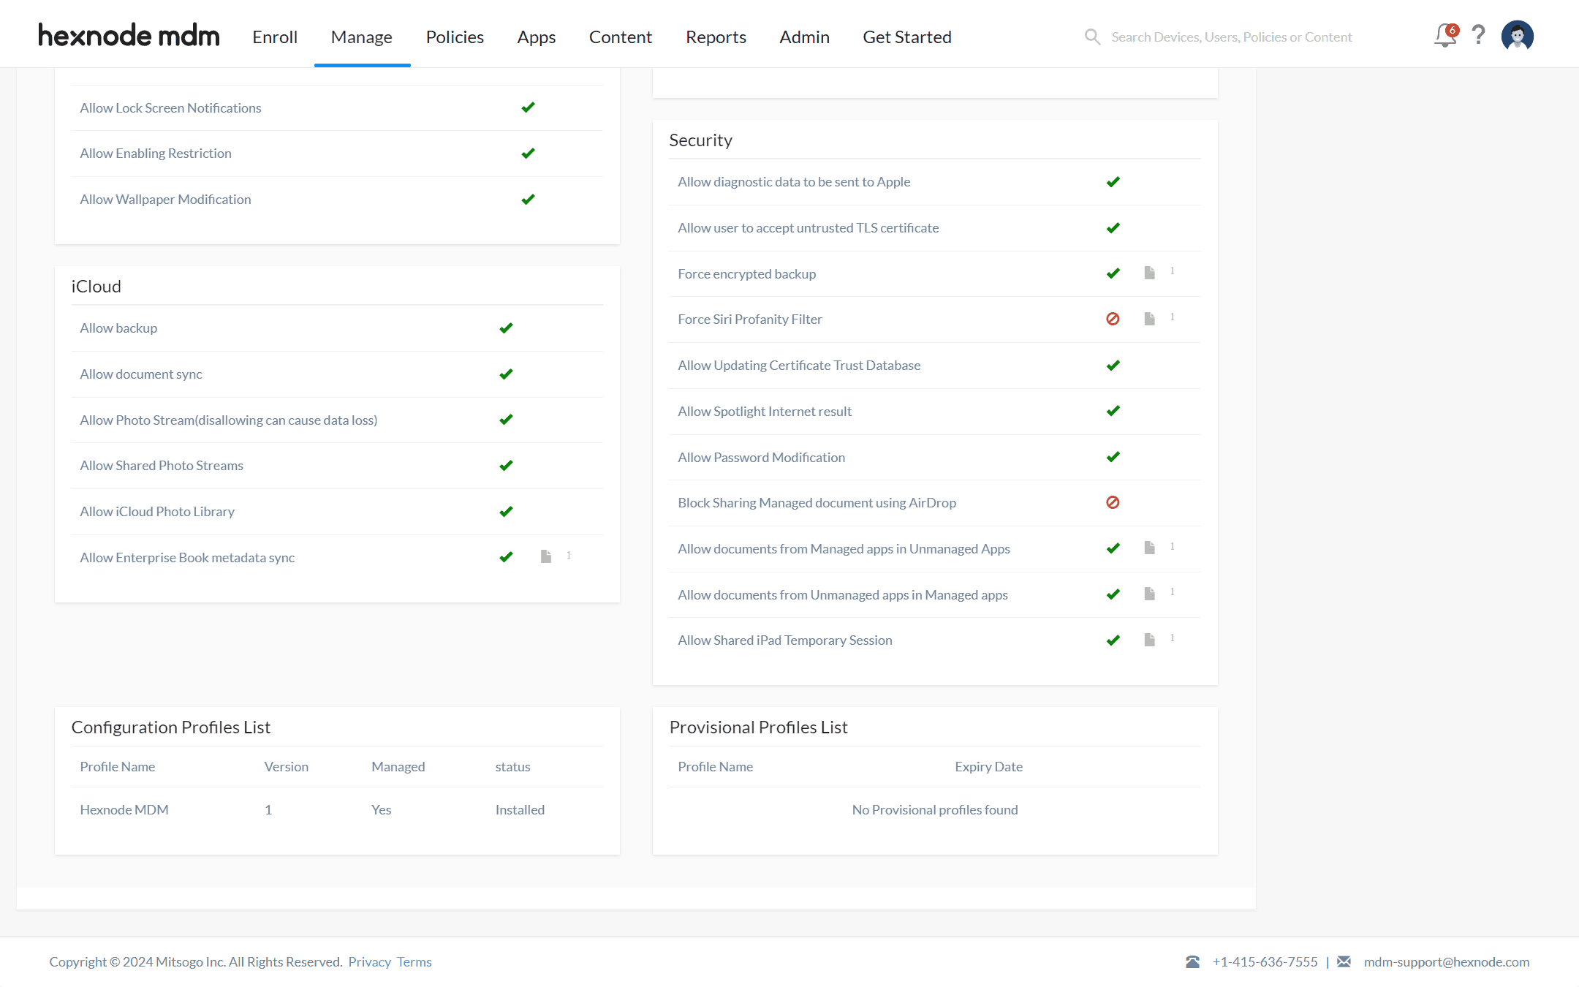The height and width of the screenshot is (987, 1579).
Task: Open the Reports menu
Action: point(716,37)
